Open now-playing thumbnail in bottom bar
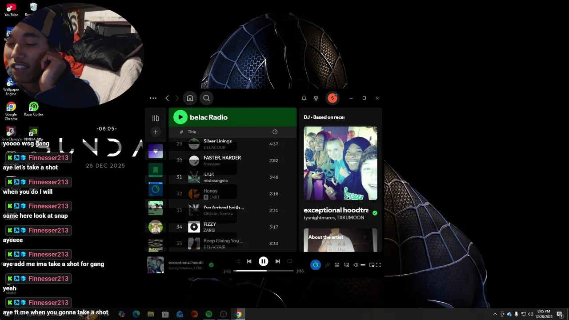Screen dimensions: 569x320 click(156, 265)
